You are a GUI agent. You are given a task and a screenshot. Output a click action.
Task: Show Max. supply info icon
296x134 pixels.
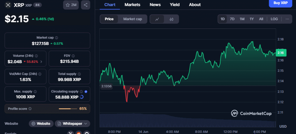(x=35, y=92)
